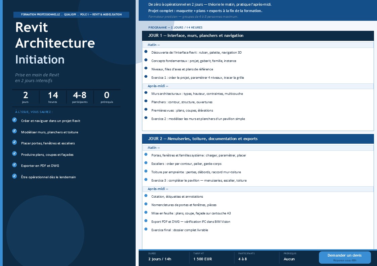This screenshot has height=266, width=377.
Task: Click 'Formateur praticien — groupes de 4 à 8' note
Action: [193, 17]
